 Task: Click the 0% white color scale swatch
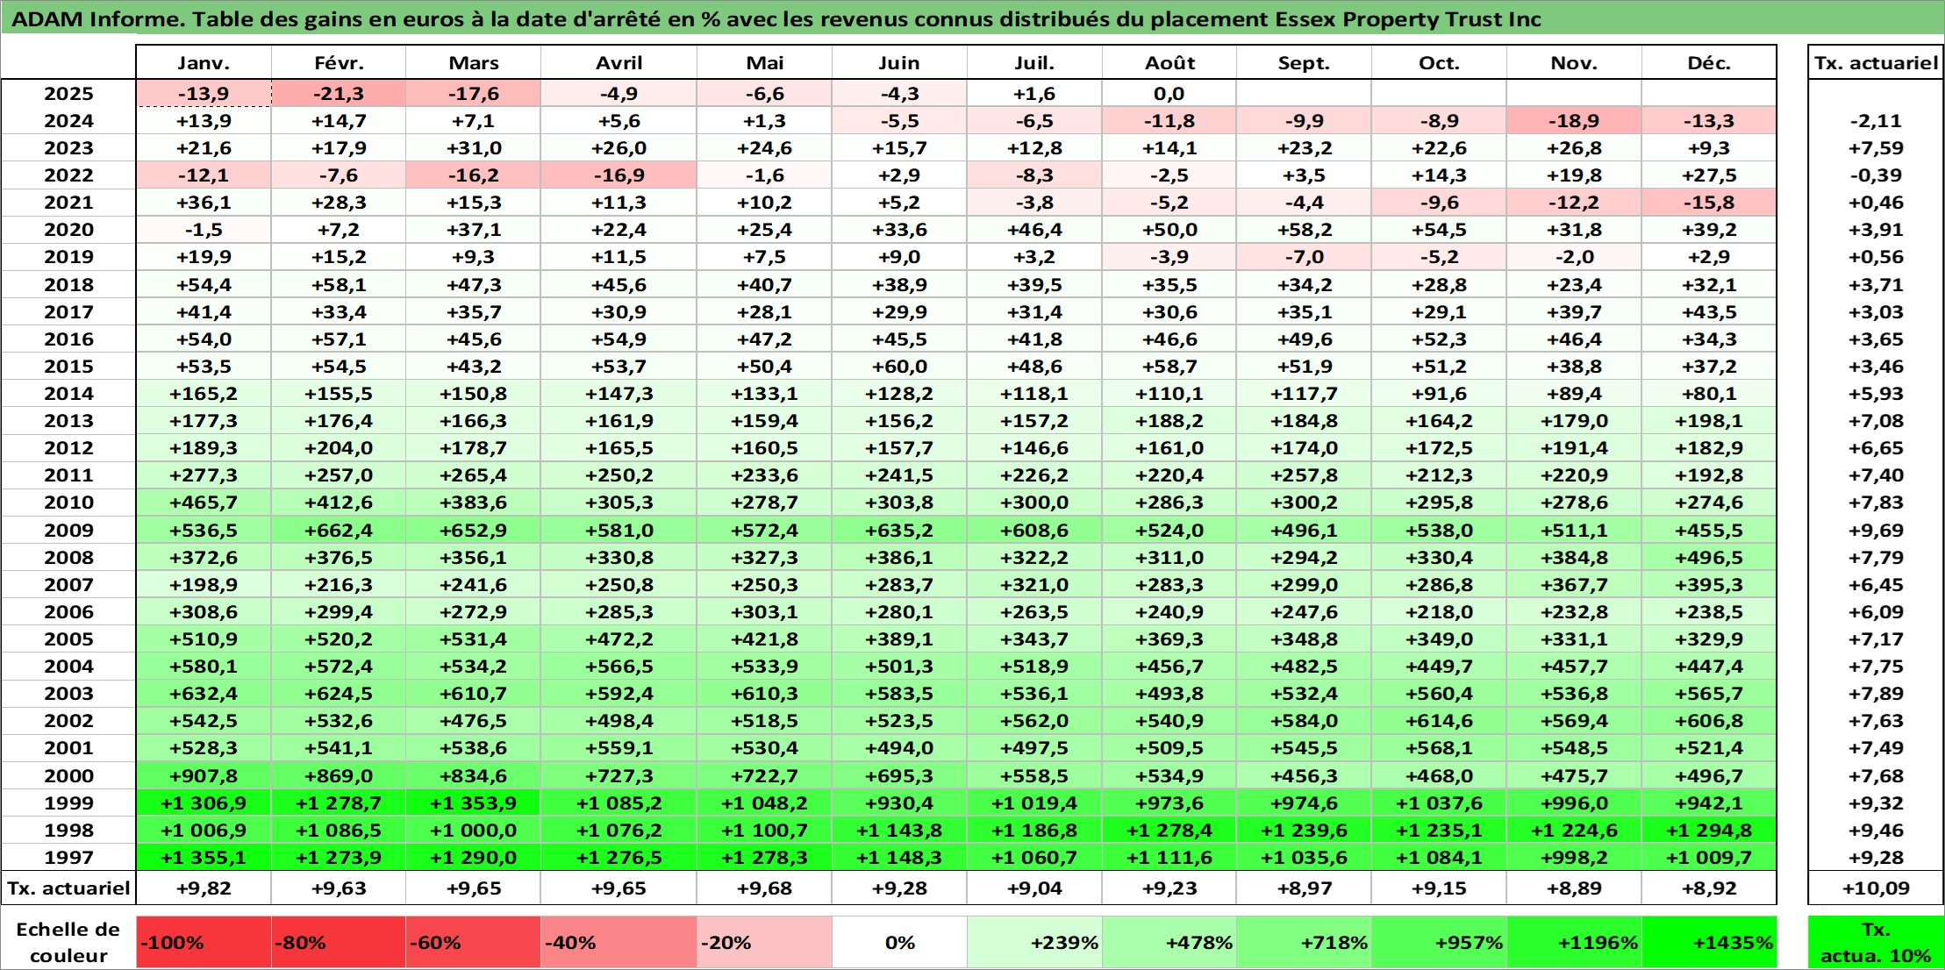coord(899,942)
